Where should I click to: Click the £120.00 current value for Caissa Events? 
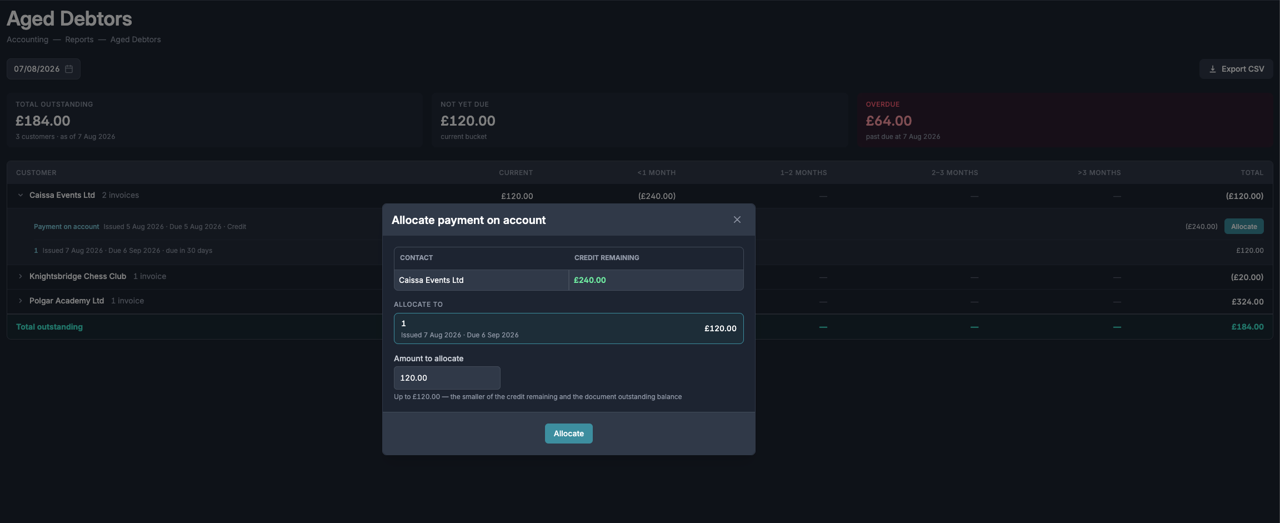(x=517, y=196)
